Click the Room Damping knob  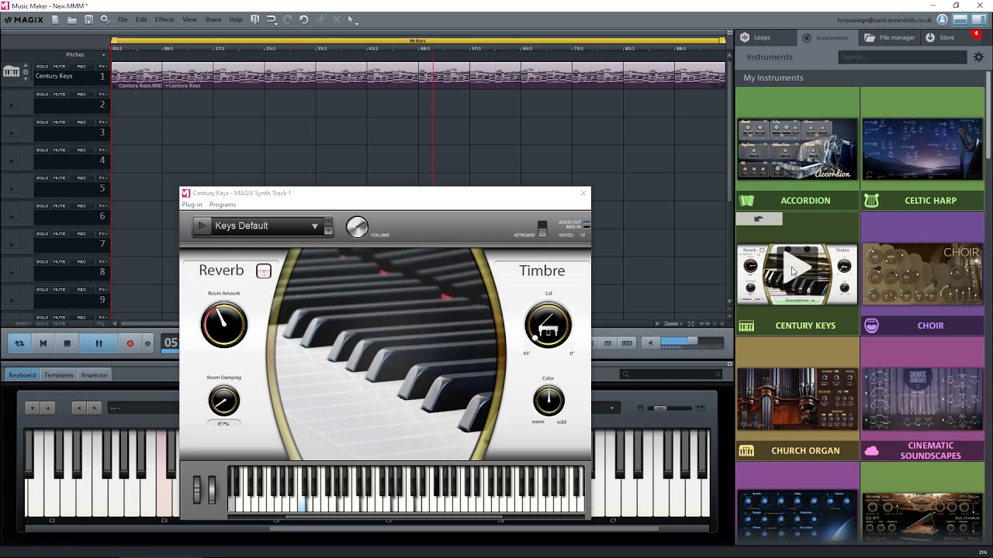223,401
